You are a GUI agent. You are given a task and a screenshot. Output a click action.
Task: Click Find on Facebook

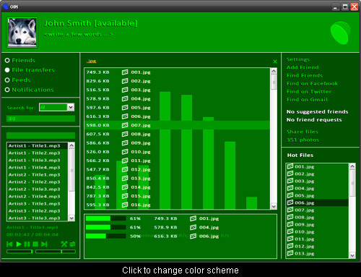point(312,84)
